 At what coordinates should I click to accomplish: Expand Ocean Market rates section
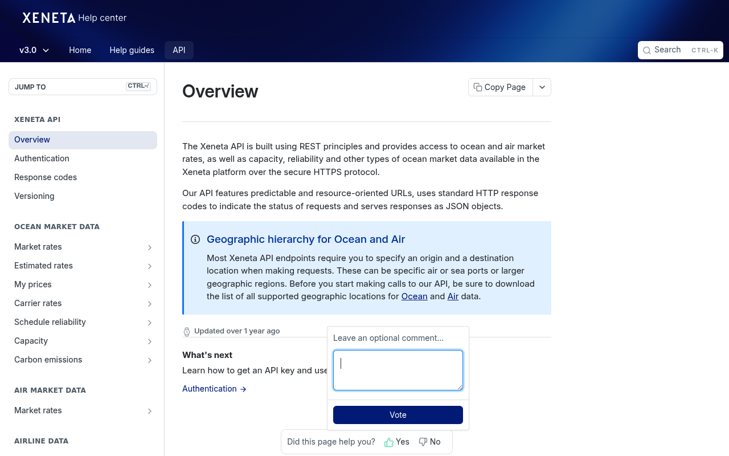coord(150,247)
